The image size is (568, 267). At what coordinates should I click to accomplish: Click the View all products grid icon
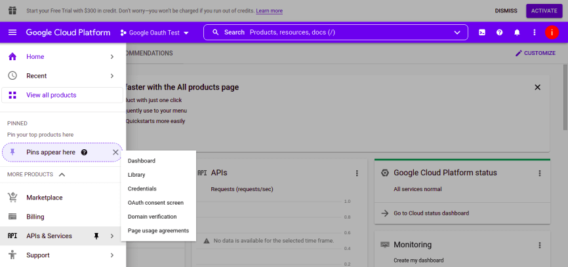point(12,95)
